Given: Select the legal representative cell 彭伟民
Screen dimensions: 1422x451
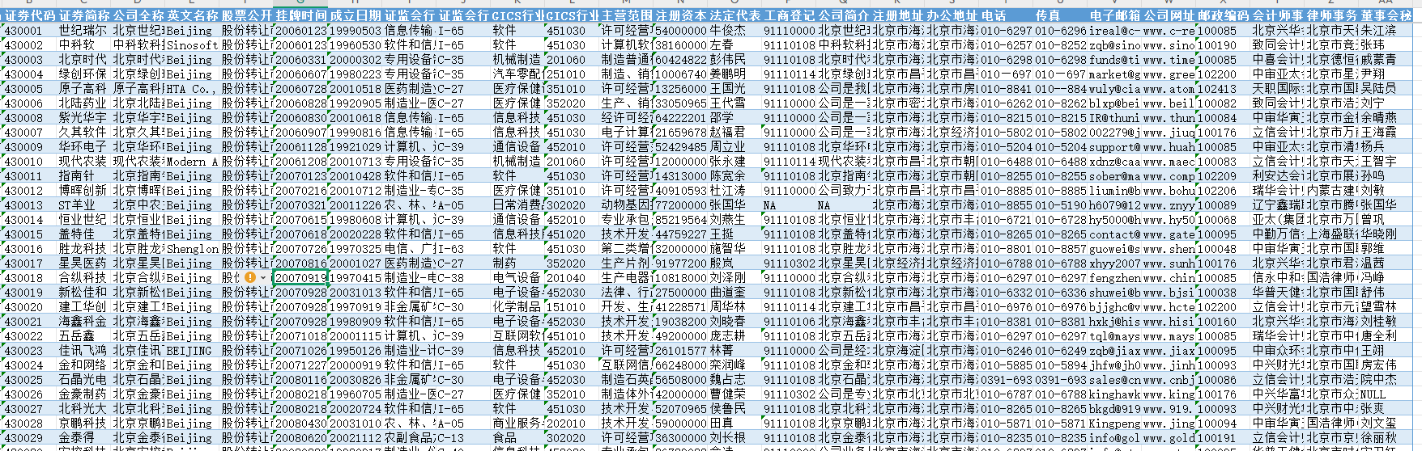Looking at the screenshot, I should coord(735,59).
